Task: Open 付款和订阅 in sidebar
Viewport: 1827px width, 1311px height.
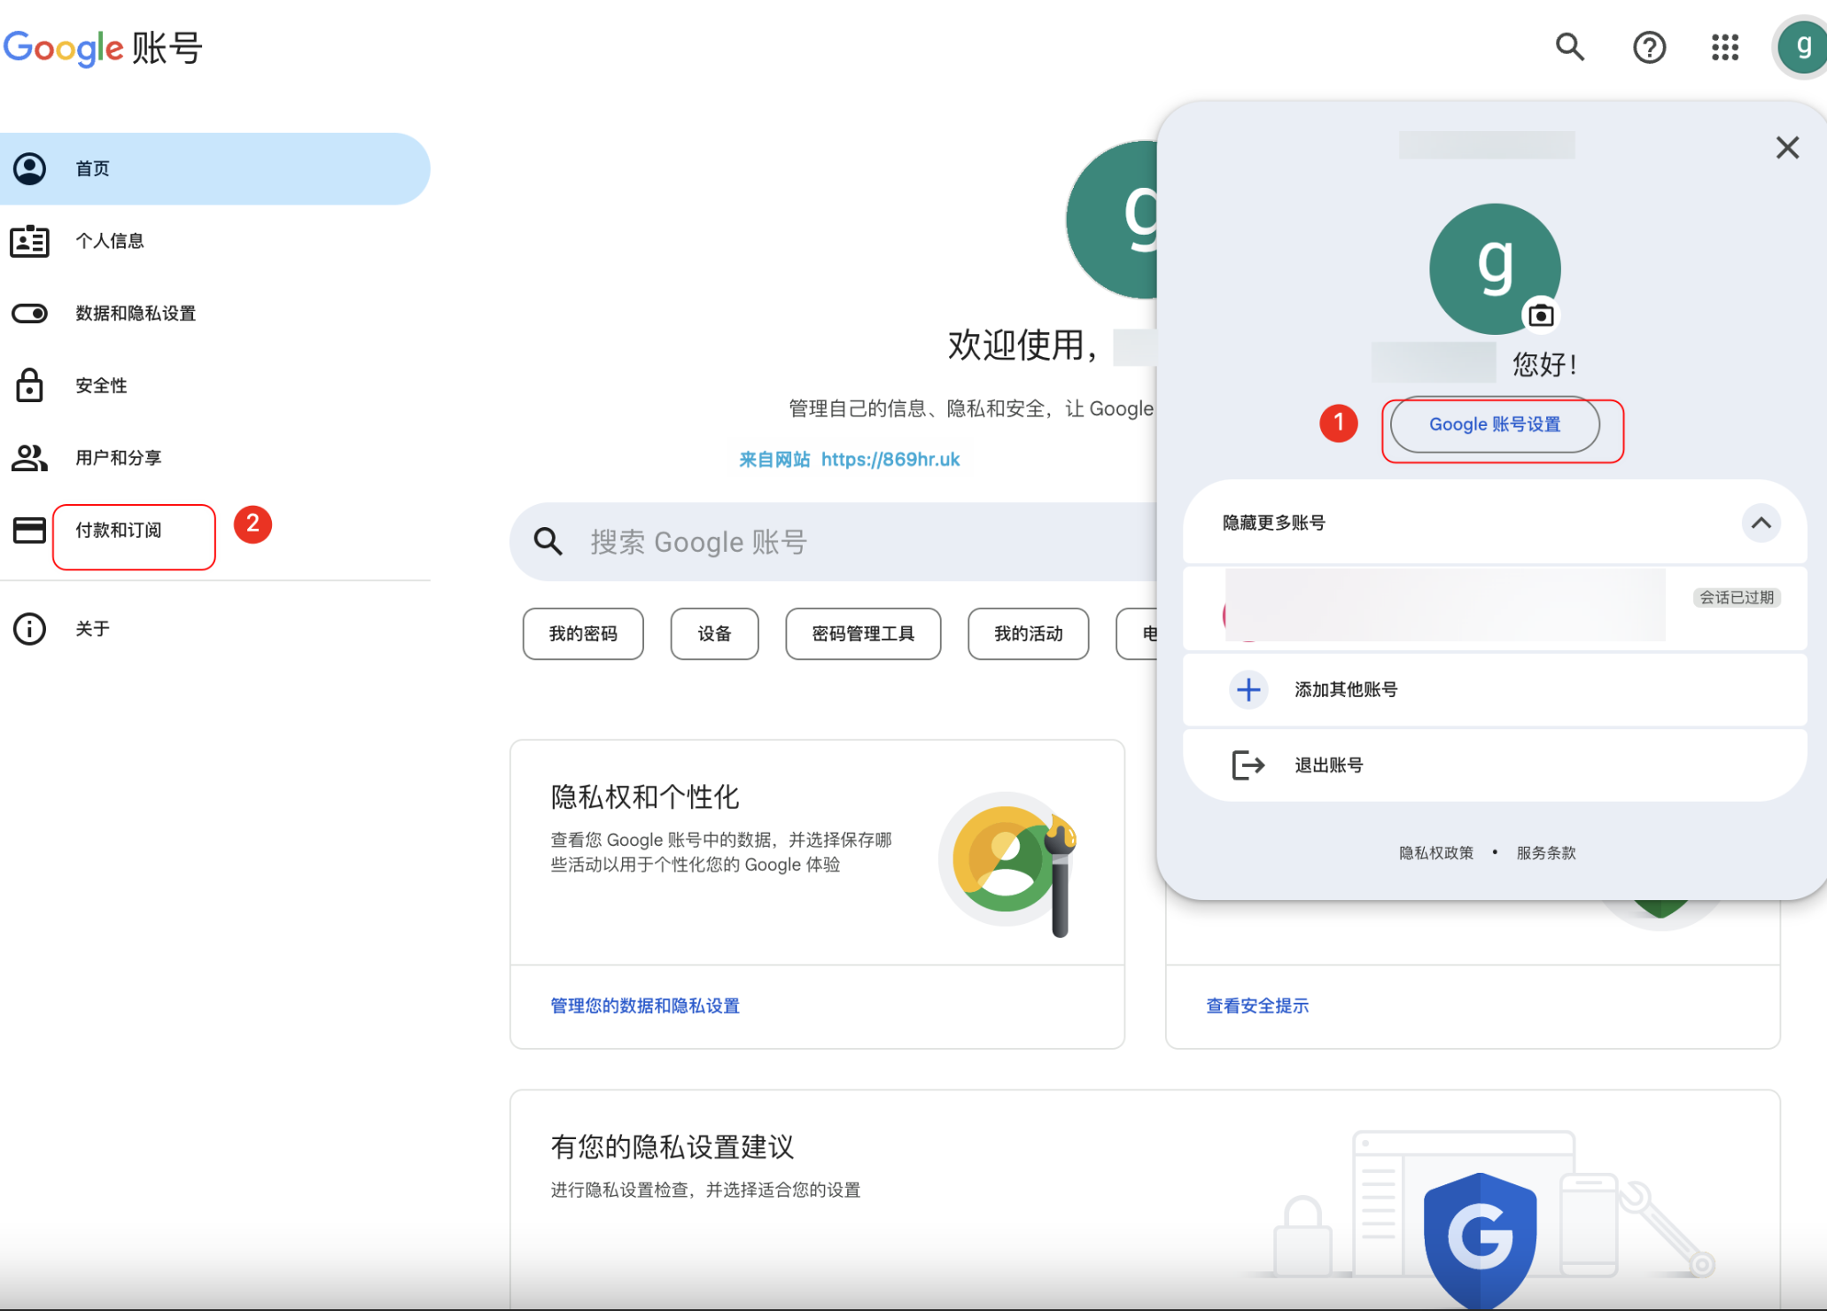Action: coord(215,530)
